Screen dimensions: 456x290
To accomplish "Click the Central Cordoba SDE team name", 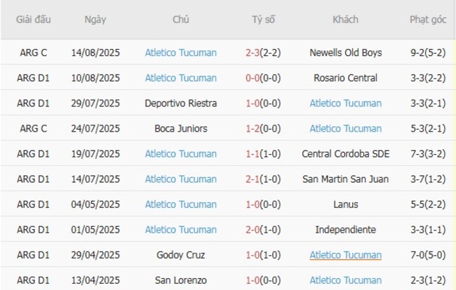I will pos(345,153).
